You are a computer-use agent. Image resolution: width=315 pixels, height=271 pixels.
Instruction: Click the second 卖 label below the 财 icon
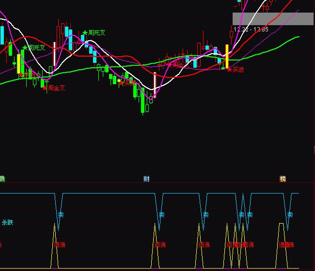pos(161,214)
